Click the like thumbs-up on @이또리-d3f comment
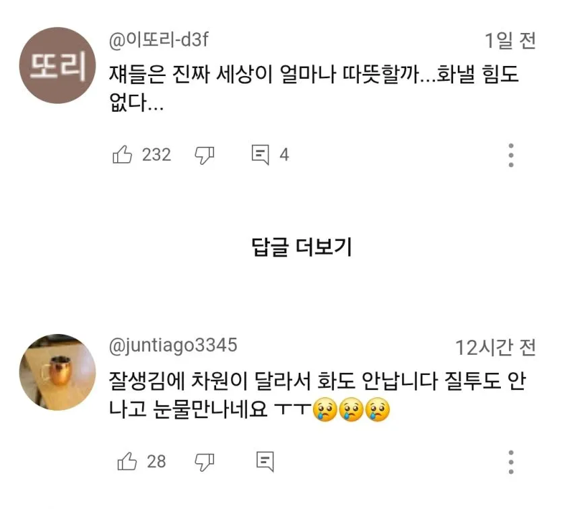 123,154
